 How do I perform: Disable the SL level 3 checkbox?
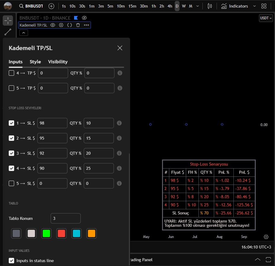[x=11, y=153]
